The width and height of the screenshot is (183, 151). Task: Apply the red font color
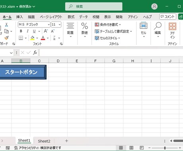click(43, 38)
